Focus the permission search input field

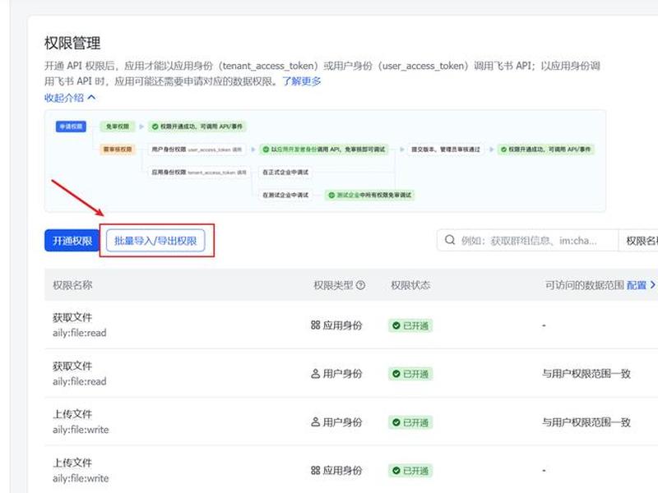coord(528,241)
